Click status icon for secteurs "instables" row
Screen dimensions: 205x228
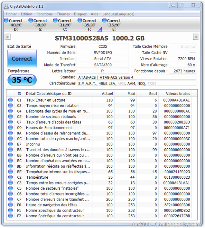point(10,188)
